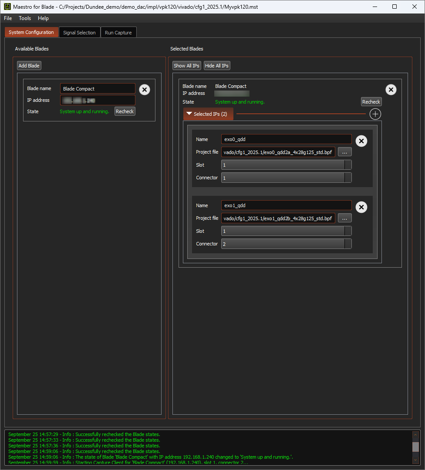Edit the Blade name field in Available Blades
This screenshot has width=425, height=470.
(x=98, y=89)
